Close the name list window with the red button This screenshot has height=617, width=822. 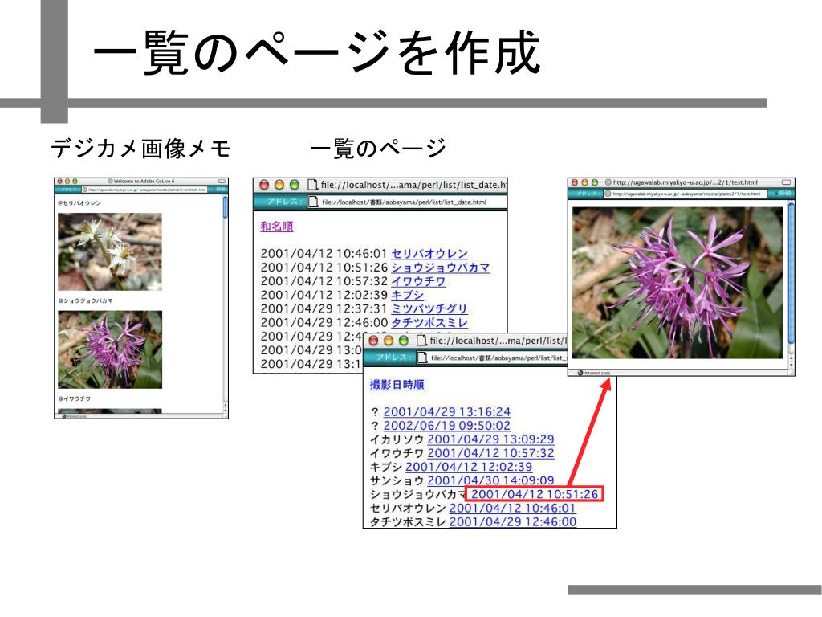click(373, 341)
